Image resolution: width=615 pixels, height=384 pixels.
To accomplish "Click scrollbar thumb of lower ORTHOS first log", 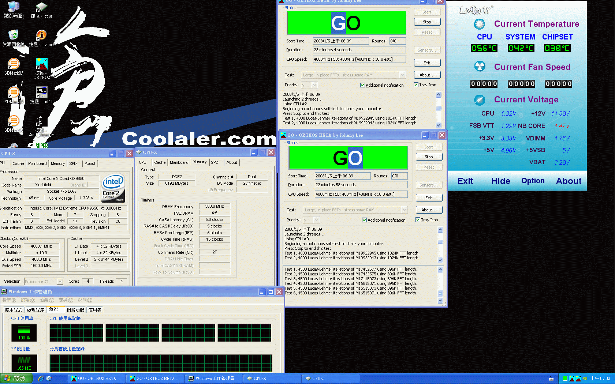I will pyautogui.click(x=440, y=241).
